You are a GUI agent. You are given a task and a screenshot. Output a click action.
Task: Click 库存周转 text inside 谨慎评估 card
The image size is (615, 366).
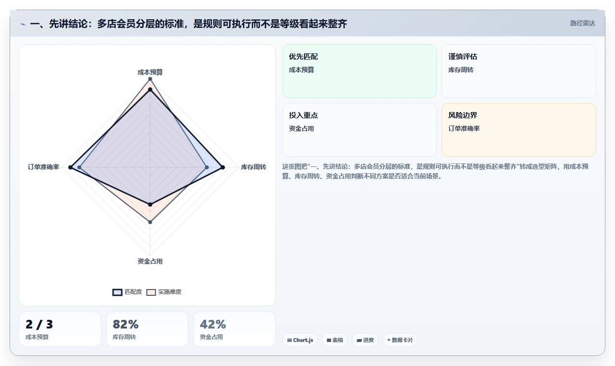point(461,70)
